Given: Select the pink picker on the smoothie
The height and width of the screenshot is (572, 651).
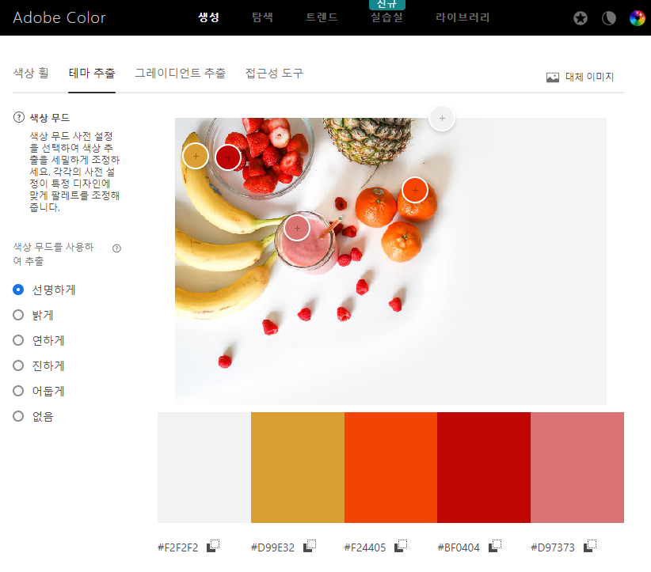Looking at the screenshot, I should 297,228.
